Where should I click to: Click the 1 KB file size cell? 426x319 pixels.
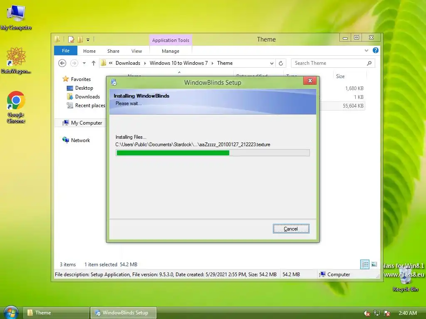coord(359,97)
